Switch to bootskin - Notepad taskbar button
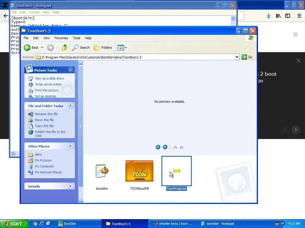This screenshot has height=228, width=305. (x=220, y=224)
